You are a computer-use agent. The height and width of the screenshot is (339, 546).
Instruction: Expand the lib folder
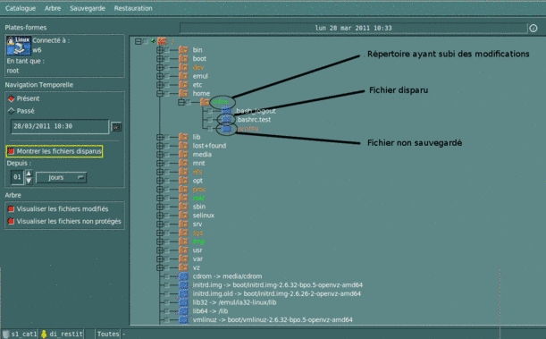[x=160, y=137]
